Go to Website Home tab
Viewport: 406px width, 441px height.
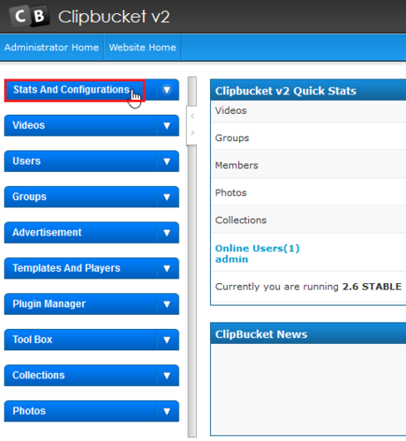[x=142, y=48]
